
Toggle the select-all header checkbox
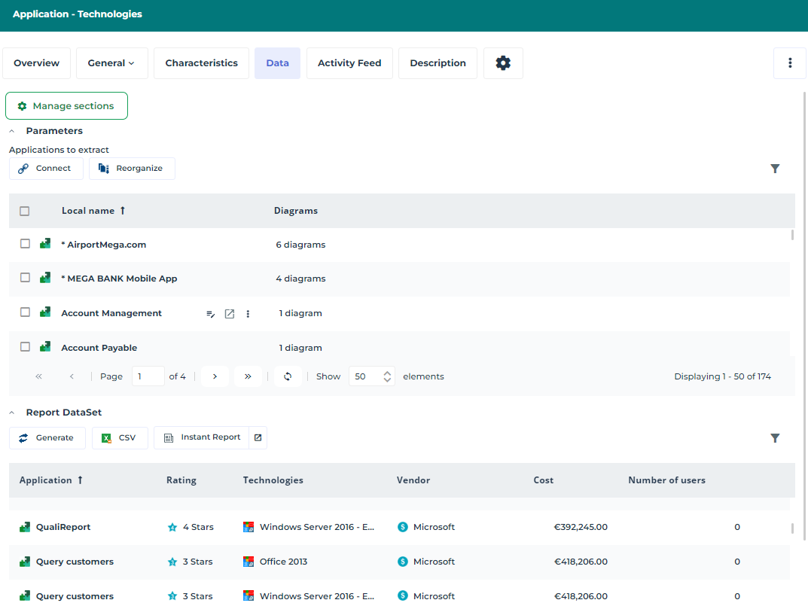coord(25,211)
